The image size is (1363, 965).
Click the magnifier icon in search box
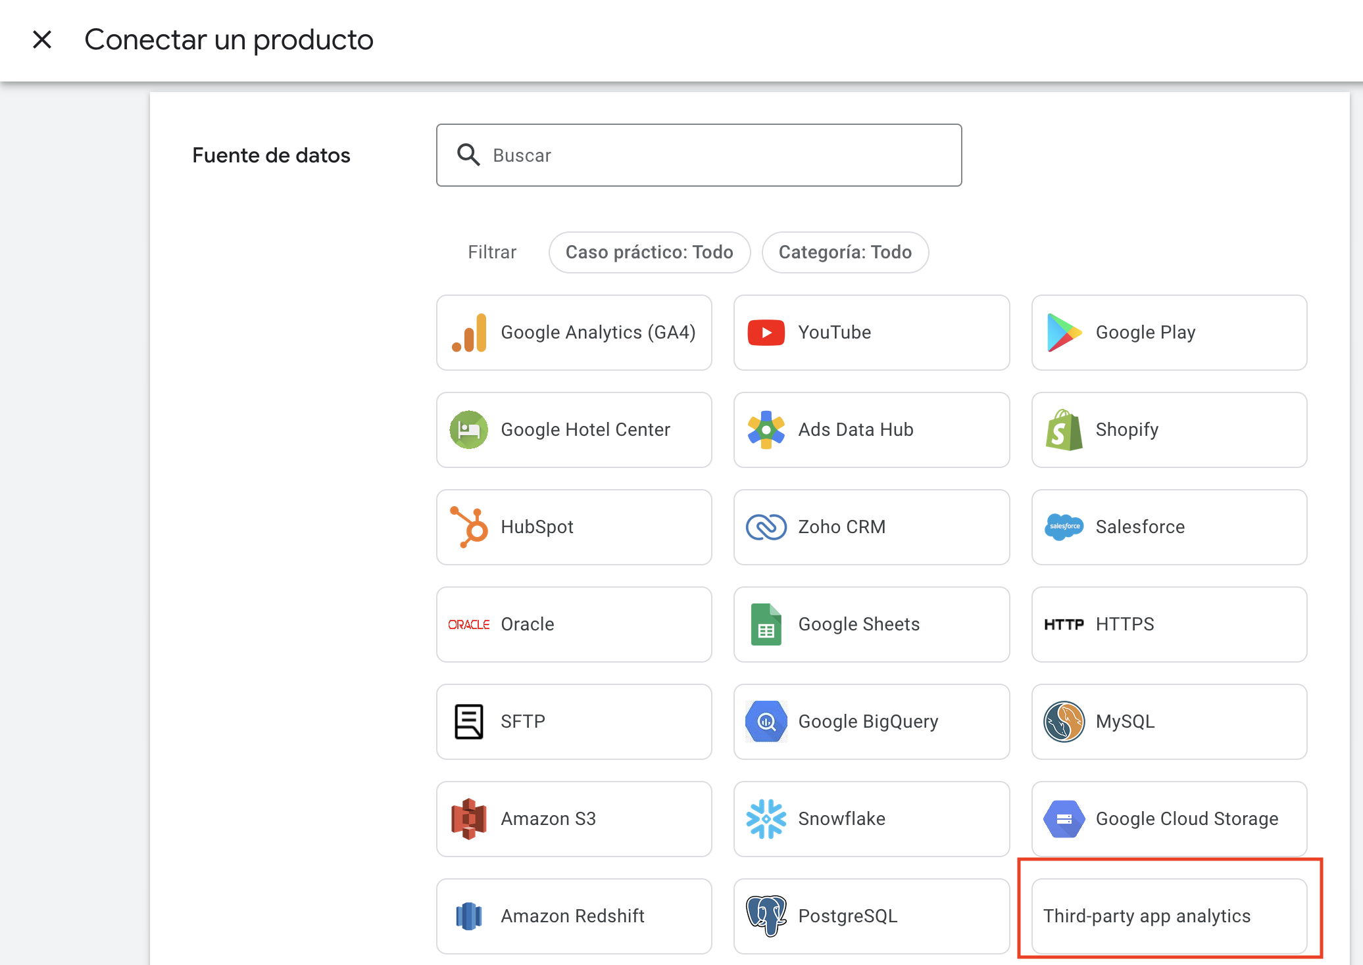[x=468, y=155]
